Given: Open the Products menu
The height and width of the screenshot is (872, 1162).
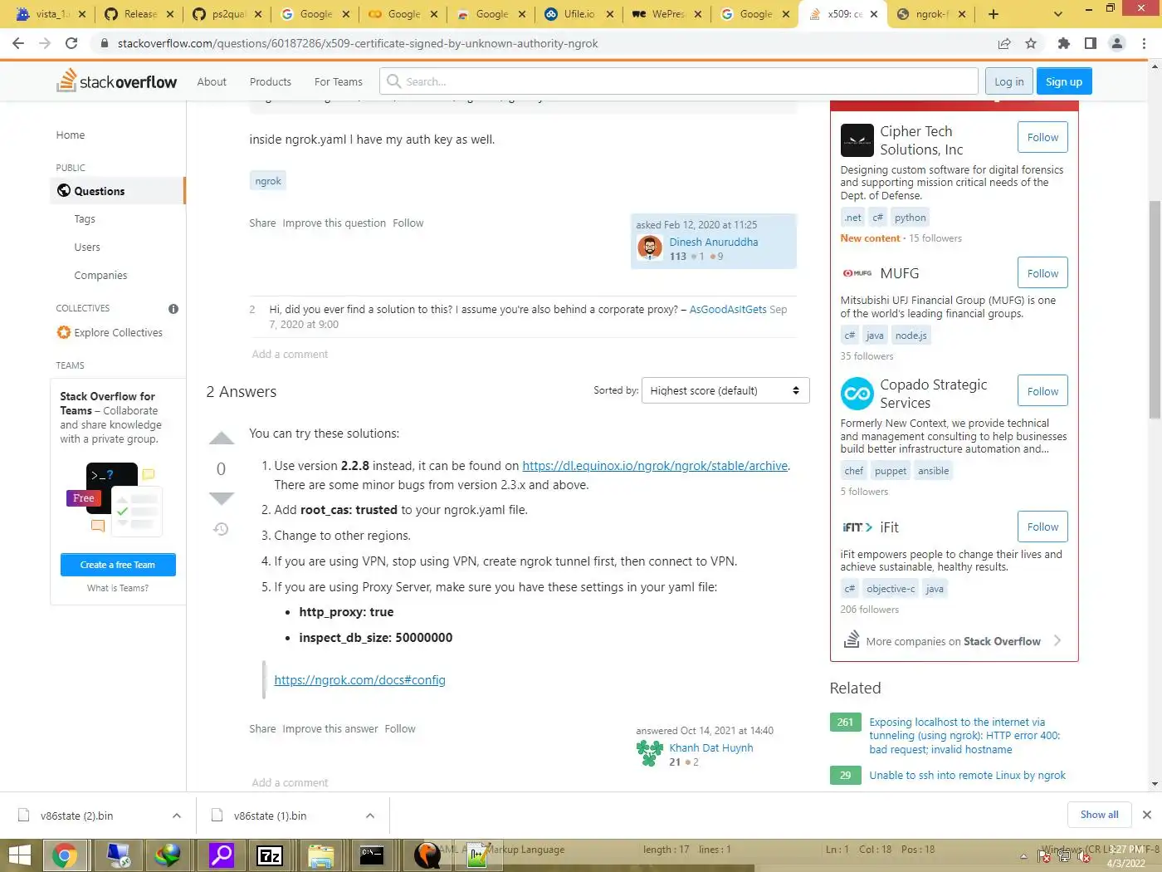Looking at the screenshot, I should pos(271,81).
